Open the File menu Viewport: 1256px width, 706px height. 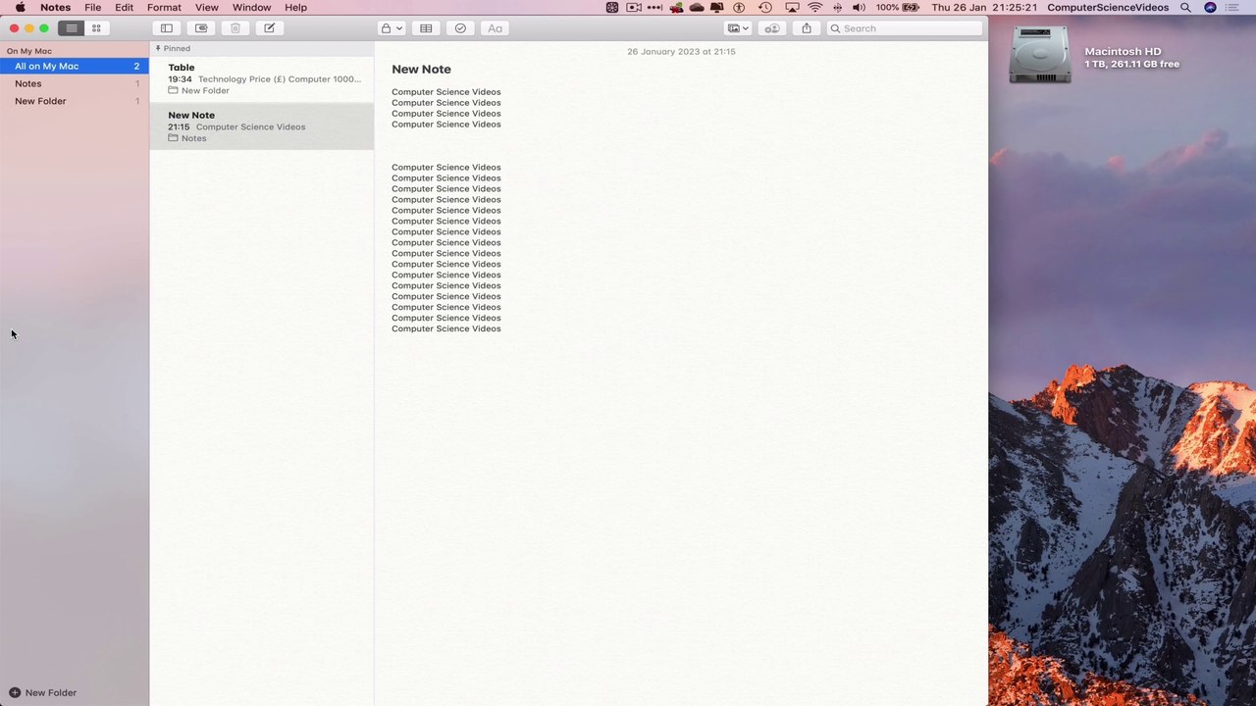point(92,7)
